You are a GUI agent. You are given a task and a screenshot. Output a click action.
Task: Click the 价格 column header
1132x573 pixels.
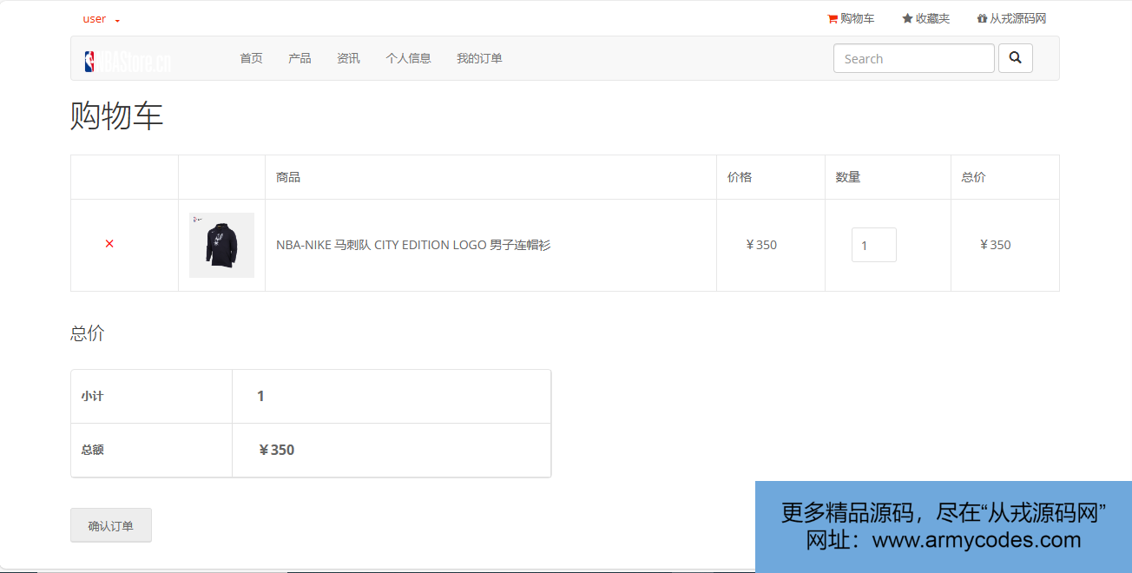click(x=740, y=177)
